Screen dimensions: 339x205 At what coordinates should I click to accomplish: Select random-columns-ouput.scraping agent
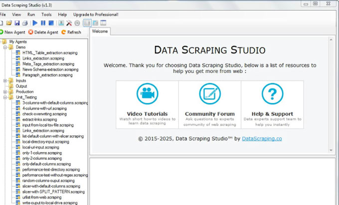[48, 181]
